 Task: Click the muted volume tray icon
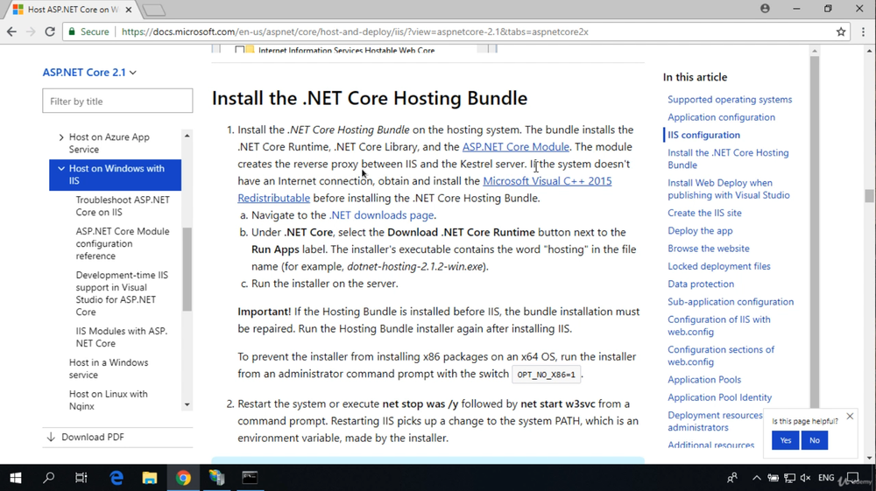[x=806, y=478]
